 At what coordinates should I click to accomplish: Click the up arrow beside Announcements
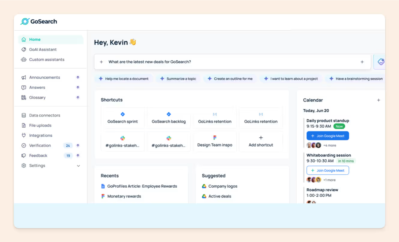coord(78,77)
